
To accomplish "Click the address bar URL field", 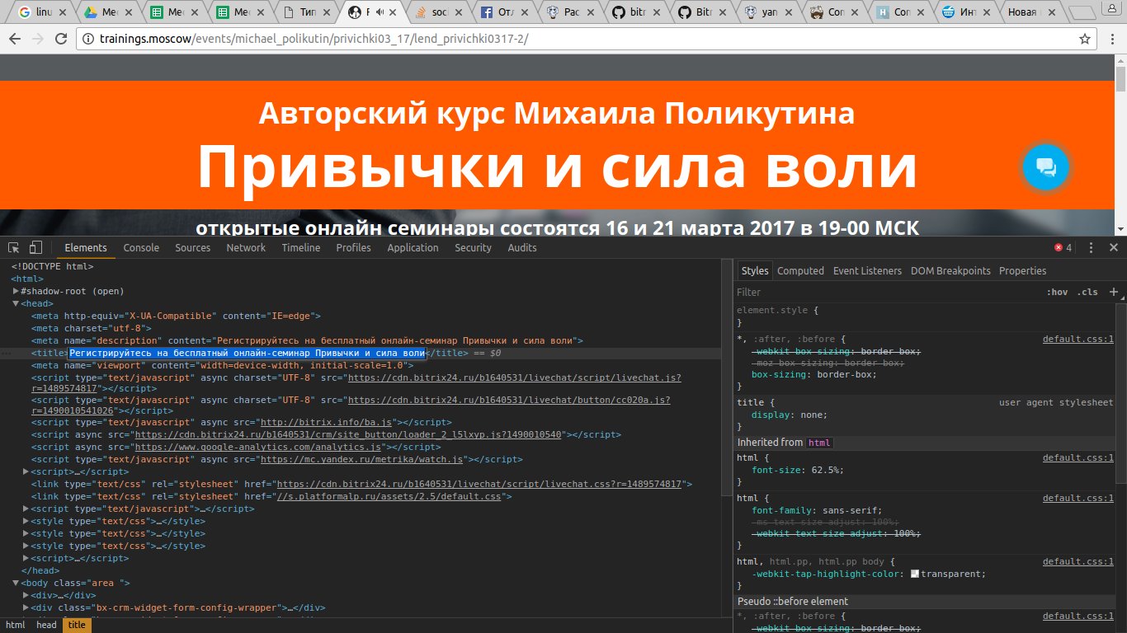I will coord(578,39).
